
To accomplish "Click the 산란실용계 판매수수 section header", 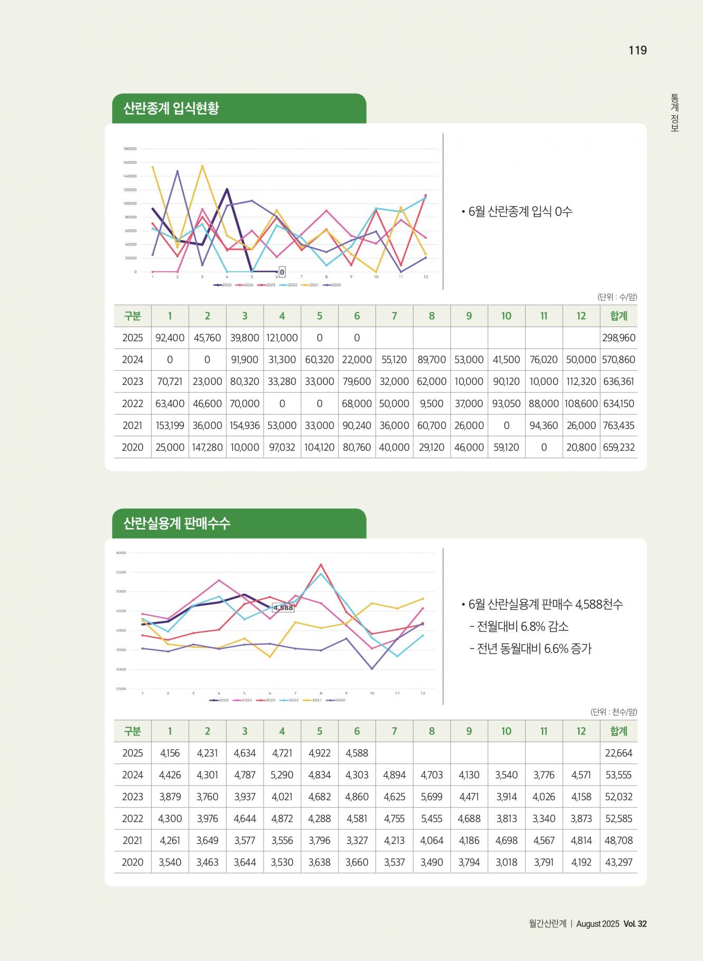I will pyautogui.click(x=177, y=524).
